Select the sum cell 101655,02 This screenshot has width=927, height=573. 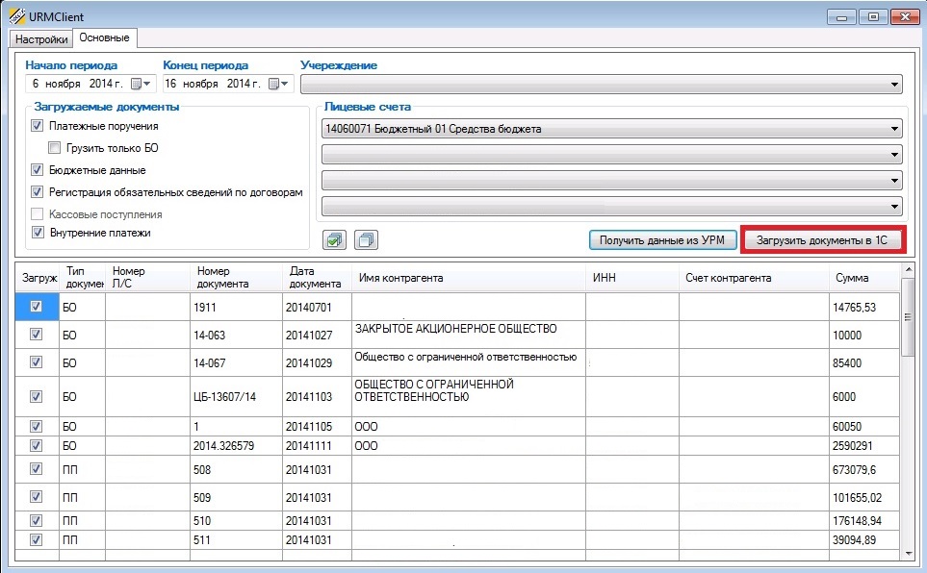coord(864,497)
